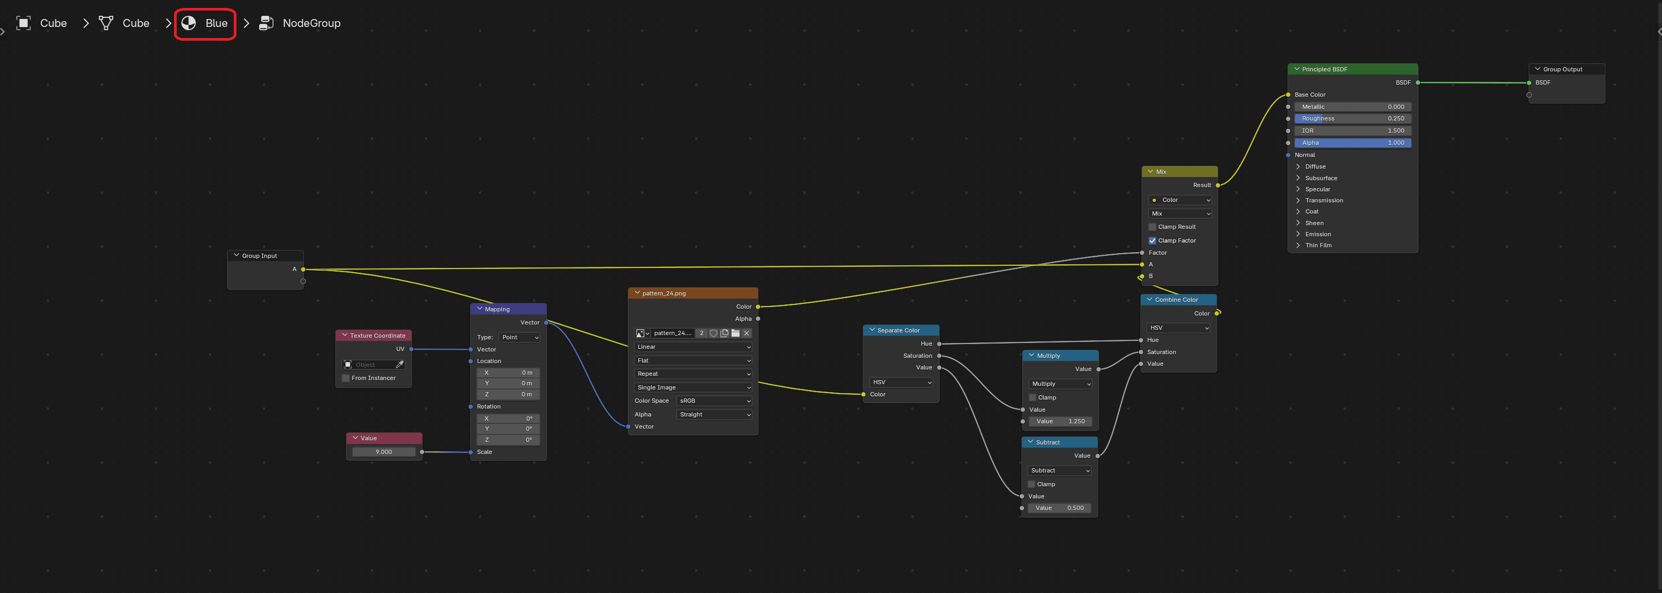1662x593 pixels.
Task: Open image file with folder icon
Action: click(x=735, y=333)
